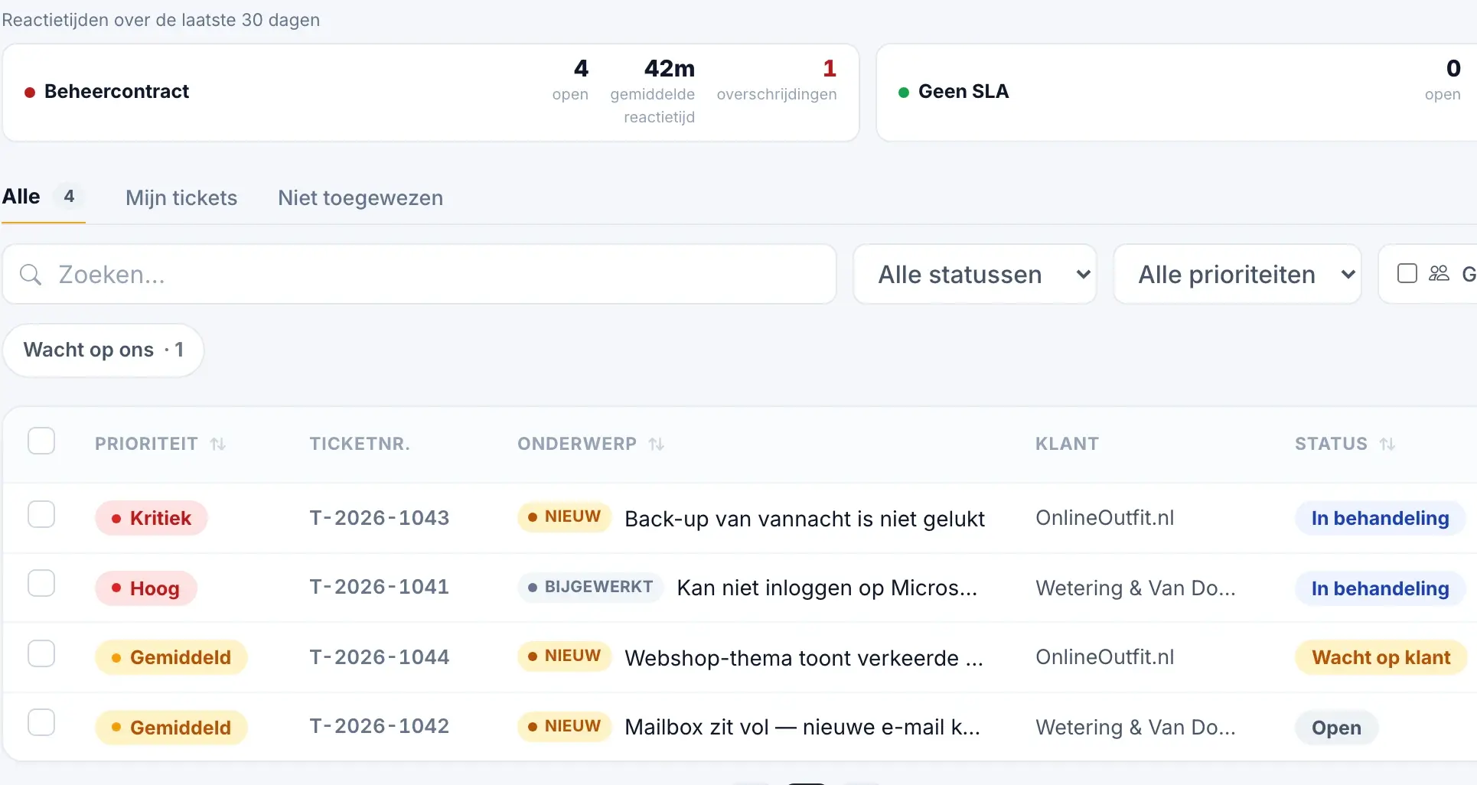Switch to the Alle tab
1477x785 pixels.
pos(43,197)
